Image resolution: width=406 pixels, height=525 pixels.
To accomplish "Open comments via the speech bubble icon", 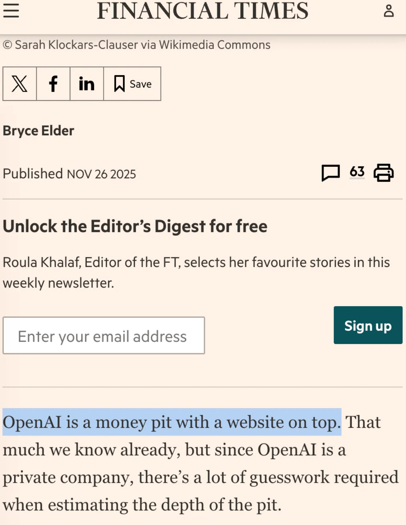I will 330,172.
